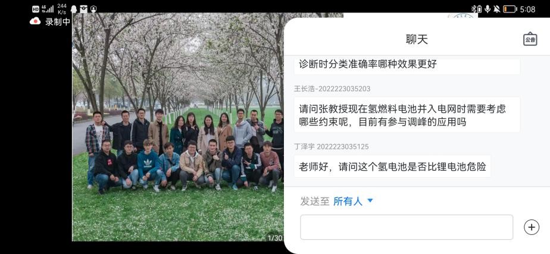Select the message about 氢电池 versus 锂电池
The height and width of the screenshot is (254, 550).
point(392,167)
